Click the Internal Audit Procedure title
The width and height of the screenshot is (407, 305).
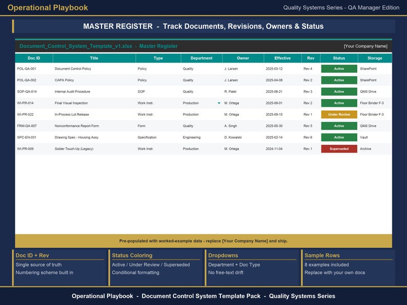72,92
